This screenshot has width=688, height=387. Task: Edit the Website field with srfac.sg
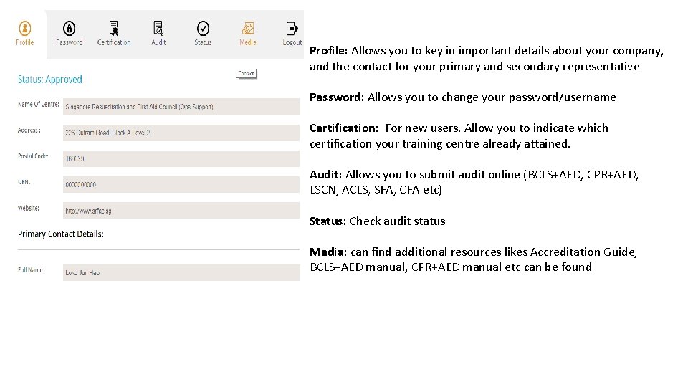[x=181, y=211]
